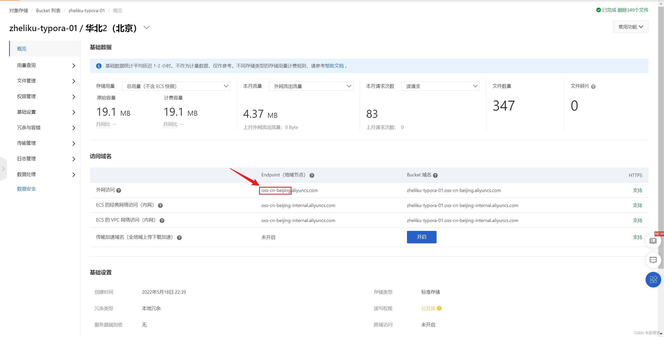The height and width of the screenshot is (337, 664).
Task: Click help icon beside ECS 的 VPC 网络访问
Action: point(162,221)
